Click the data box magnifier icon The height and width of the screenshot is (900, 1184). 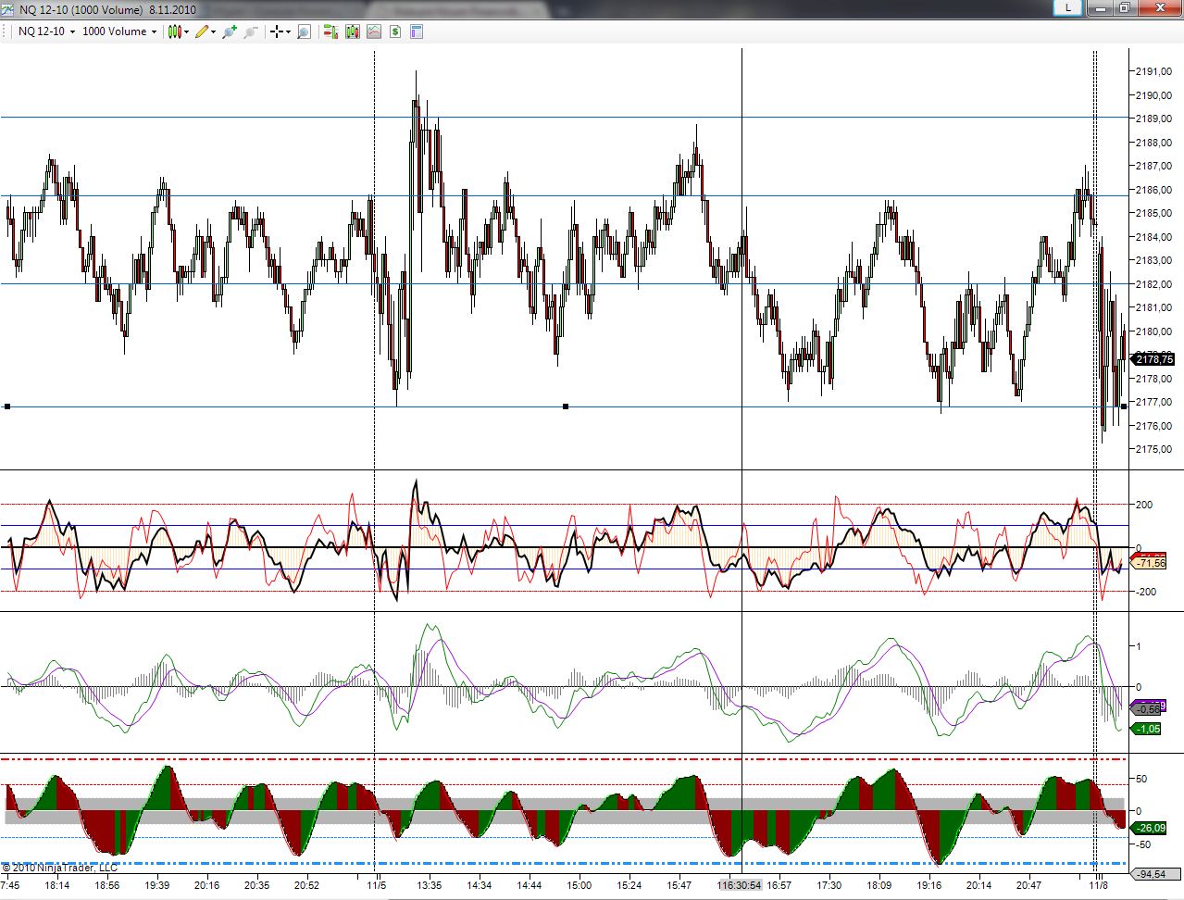point(304,31)
